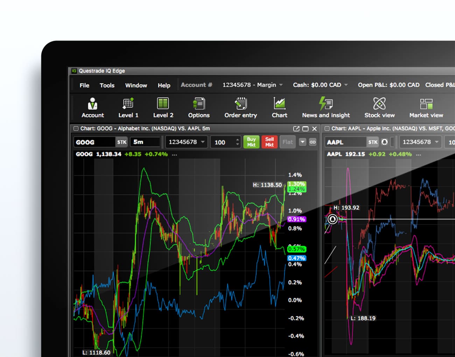The image size is (455, 357).
Task: Open the Account panel icon
Action: coord(92,107)
